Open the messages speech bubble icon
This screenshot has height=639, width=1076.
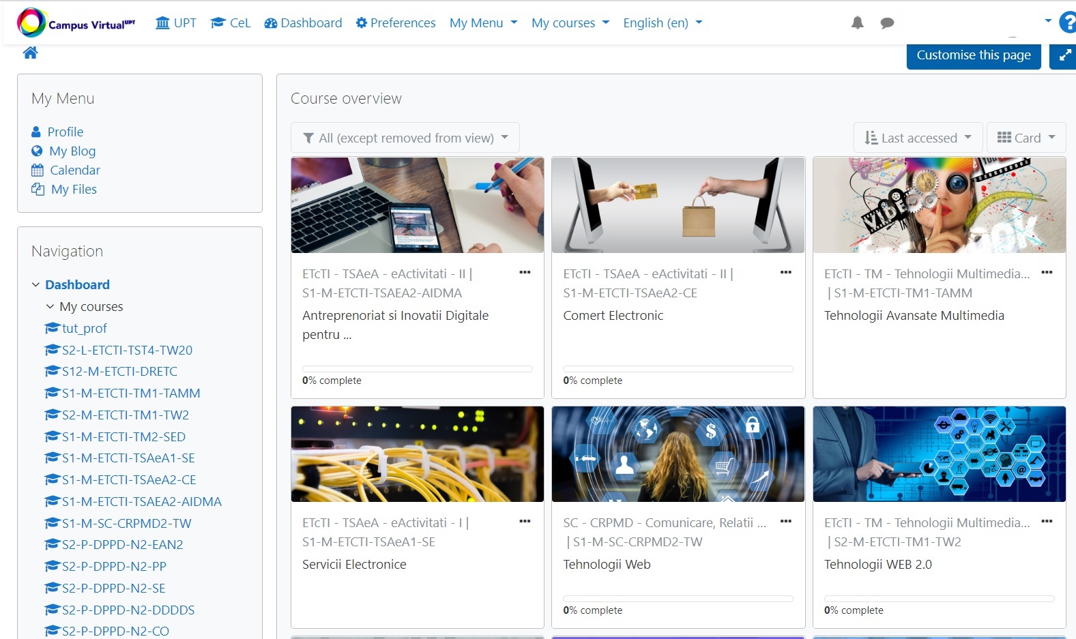(887, 23)
